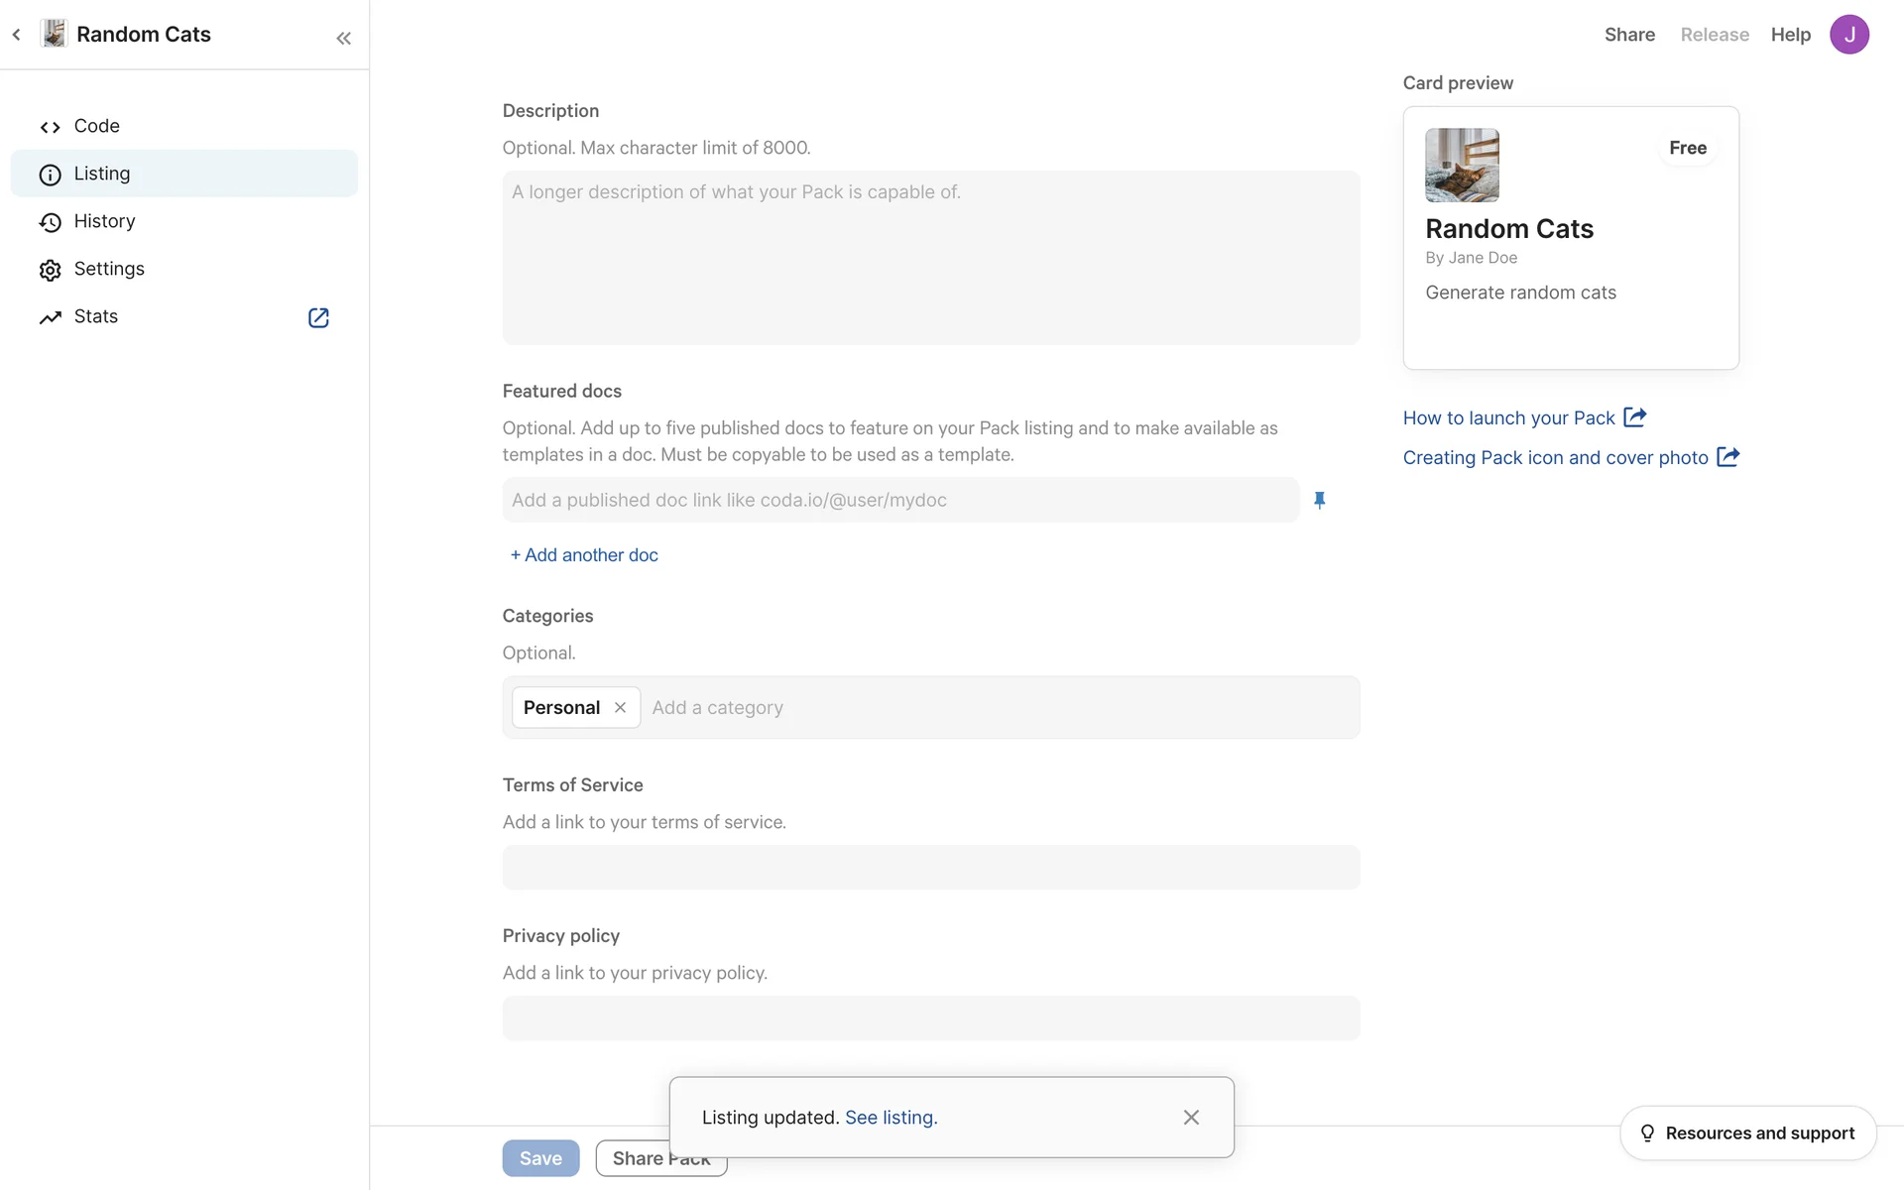This screenshot has width=1904, height=1190.
Task: Click the pin icon next to featured doc
Action: [x=1319, y=500]
